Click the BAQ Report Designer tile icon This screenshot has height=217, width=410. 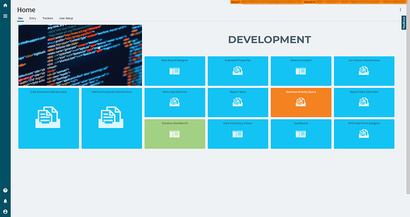[x=175, y=71]
